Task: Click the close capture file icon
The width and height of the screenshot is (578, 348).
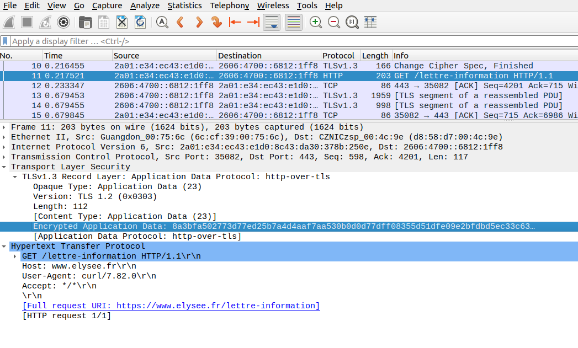Action: coord(121,22)
